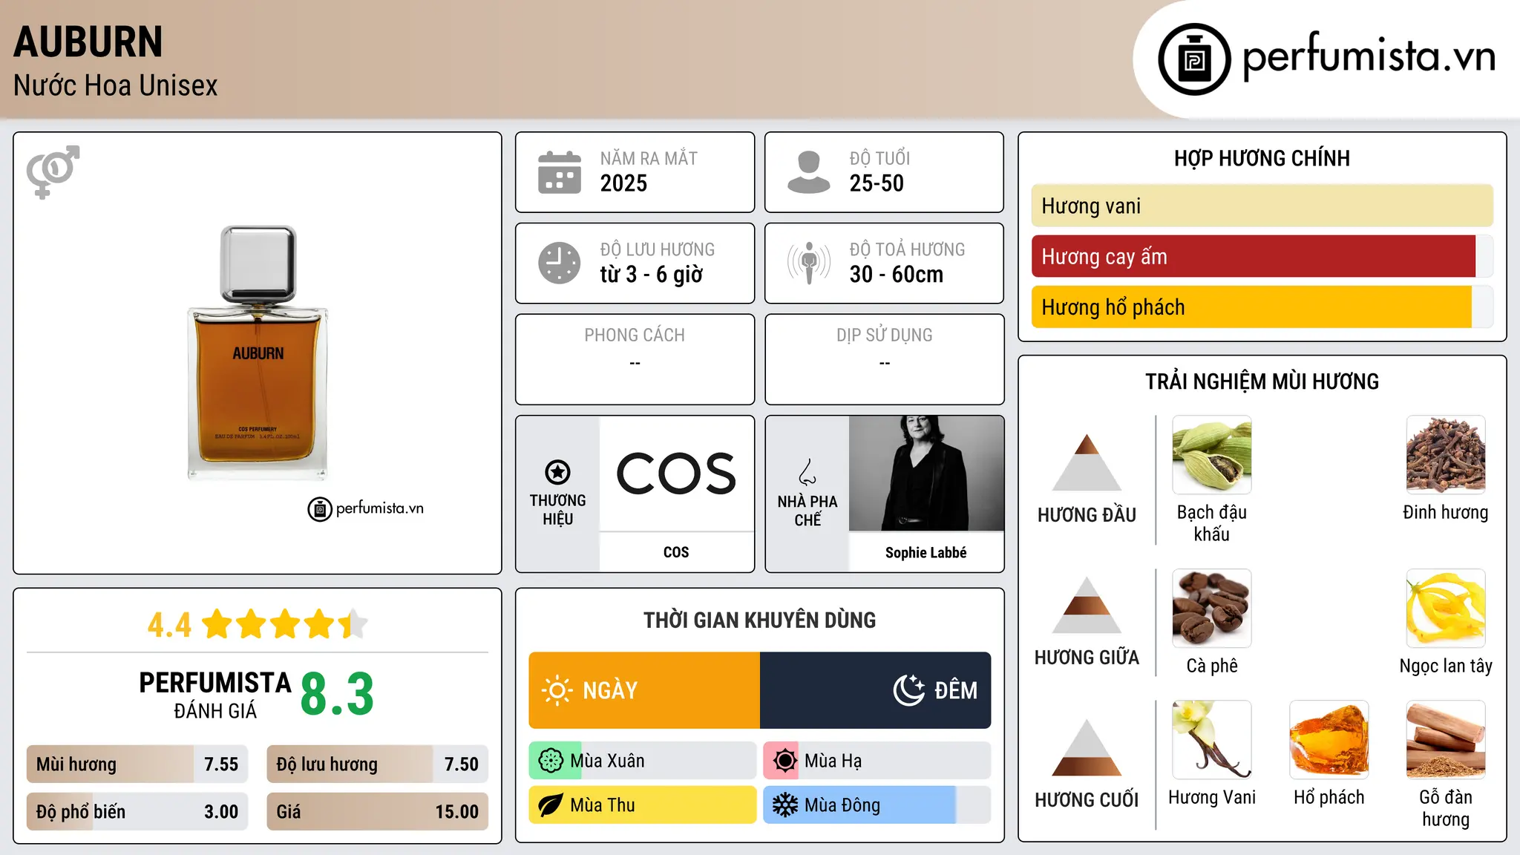The width and height of the screenshot is (1520, 855).
Task: Click the launch year value 2025
Action: [x=623, y=183]
